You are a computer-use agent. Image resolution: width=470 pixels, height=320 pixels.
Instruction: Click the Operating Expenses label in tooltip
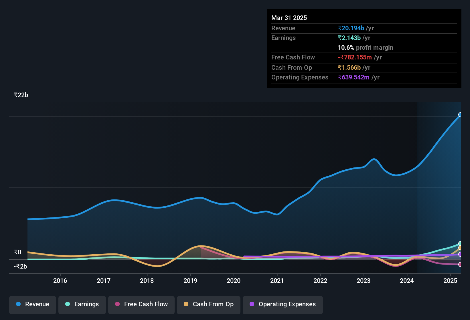pyautogui.click(x=300, y=77)
